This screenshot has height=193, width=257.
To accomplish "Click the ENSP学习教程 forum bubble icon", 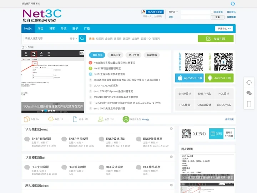I will coord(64,139).
